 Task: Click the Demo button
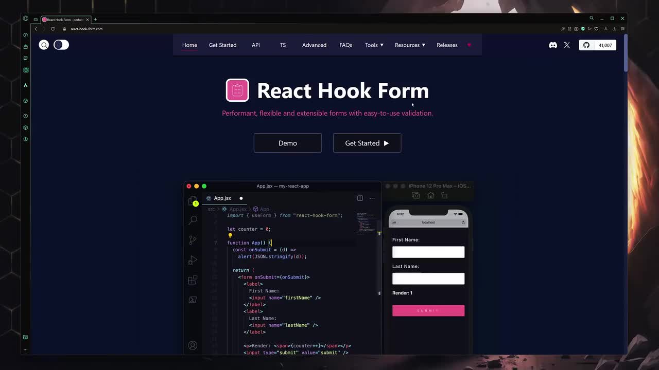pyautogui.click(x=288, y=143)
